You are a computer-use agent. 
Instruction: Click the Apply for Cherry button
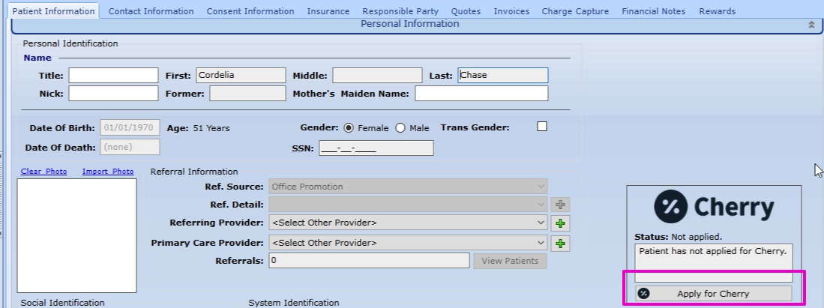(713, 294)
